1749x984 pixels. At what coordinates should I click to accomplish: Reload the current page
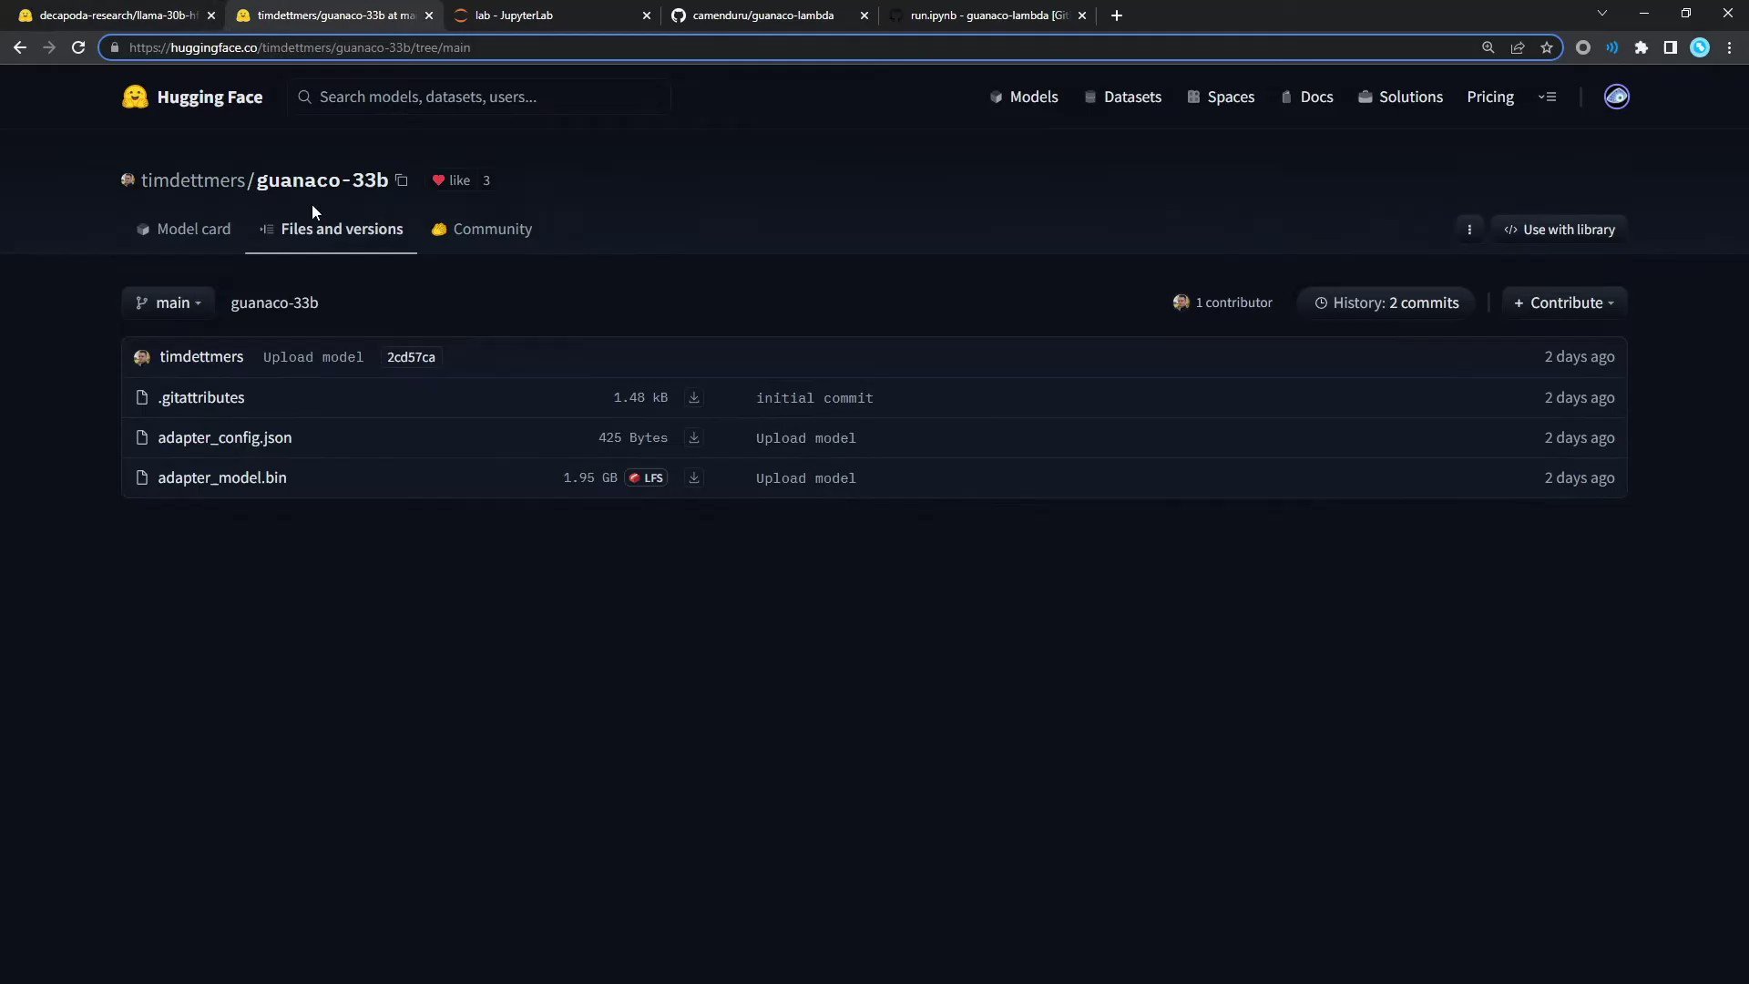click(x=78, y=47)
